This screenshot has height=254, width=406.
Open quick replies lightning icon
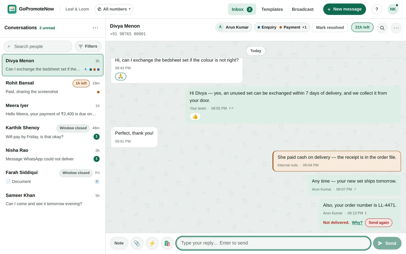[152, 243]
